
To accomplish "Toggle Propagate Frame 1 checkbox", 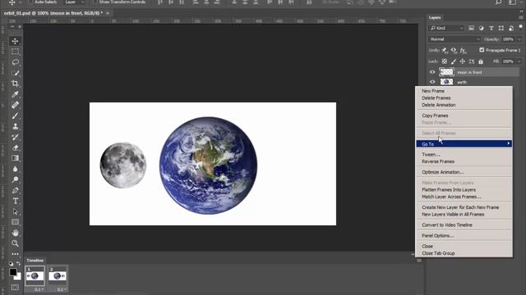I will point(482,50).
